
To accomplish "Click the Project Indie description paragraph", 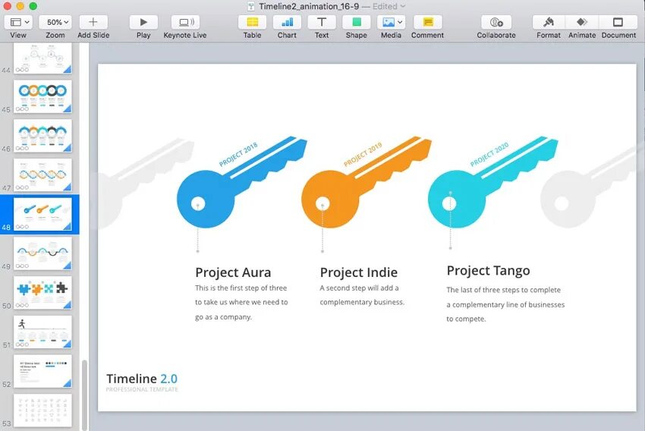I will [x=362, y=295].
